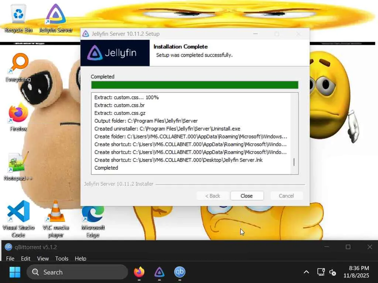The image size is (378, 283).
Task: Click the 'Installation Complete' header text
Action: click(x=181, y=47)
